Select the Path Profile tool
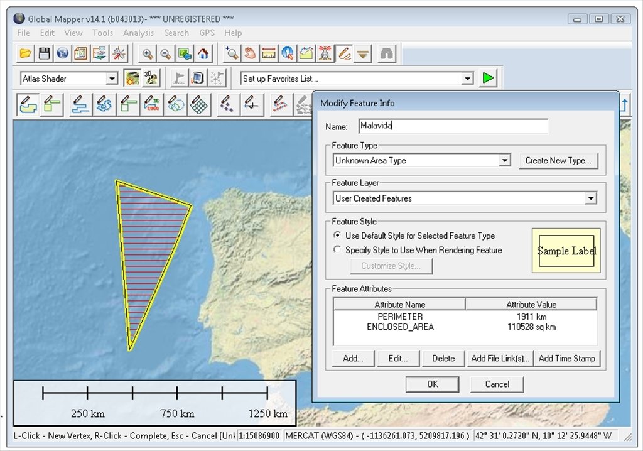This screenshot has height=451, width=643. pos(306,53)
